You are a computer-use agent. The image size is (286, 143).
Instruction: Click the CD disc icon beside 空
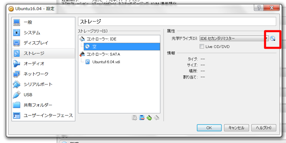(88, 47)
